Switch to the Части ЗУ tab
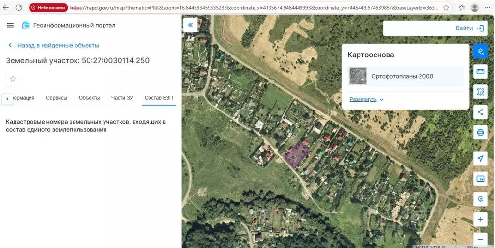495x248 pixels. (122, 98)
